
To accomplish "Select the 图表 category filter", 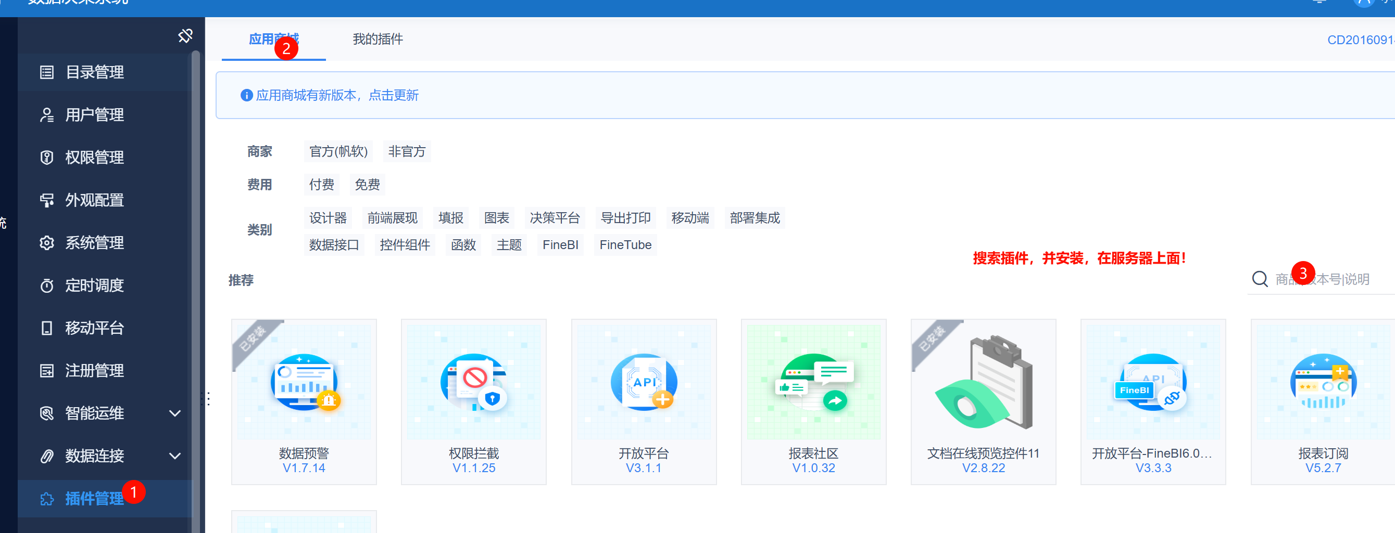I will [x=497, y=218].
